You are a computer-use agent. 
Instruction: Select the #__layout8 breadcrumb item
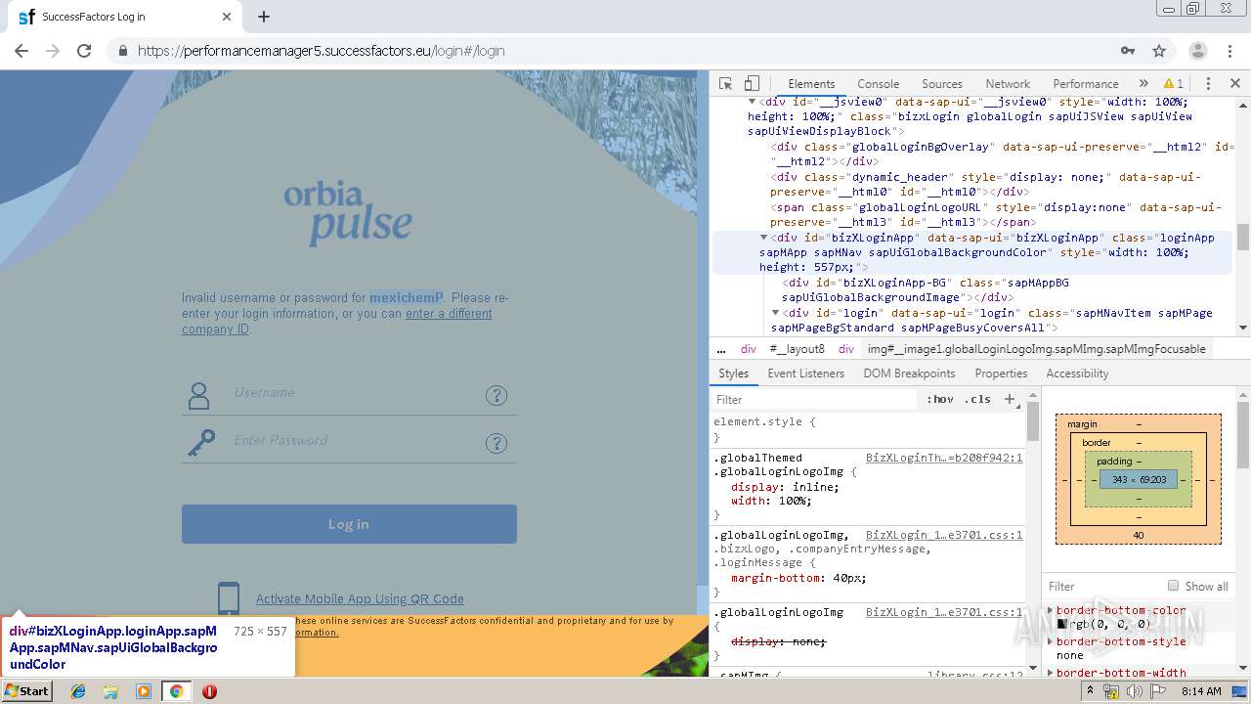[x=797, y=349]
